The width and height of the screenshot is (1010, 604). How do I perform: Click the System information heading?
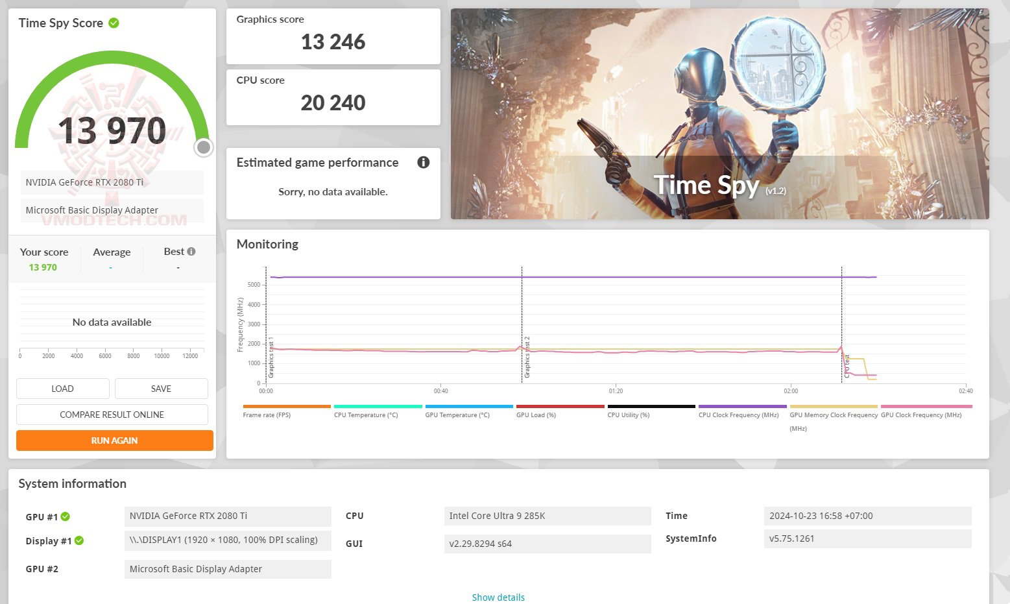click(73, 484)
